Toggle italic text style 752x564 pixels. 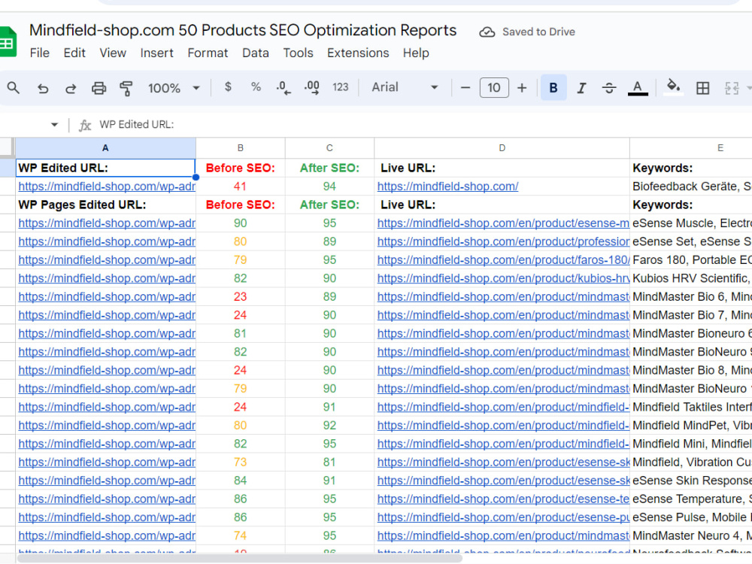pos(581,88)
